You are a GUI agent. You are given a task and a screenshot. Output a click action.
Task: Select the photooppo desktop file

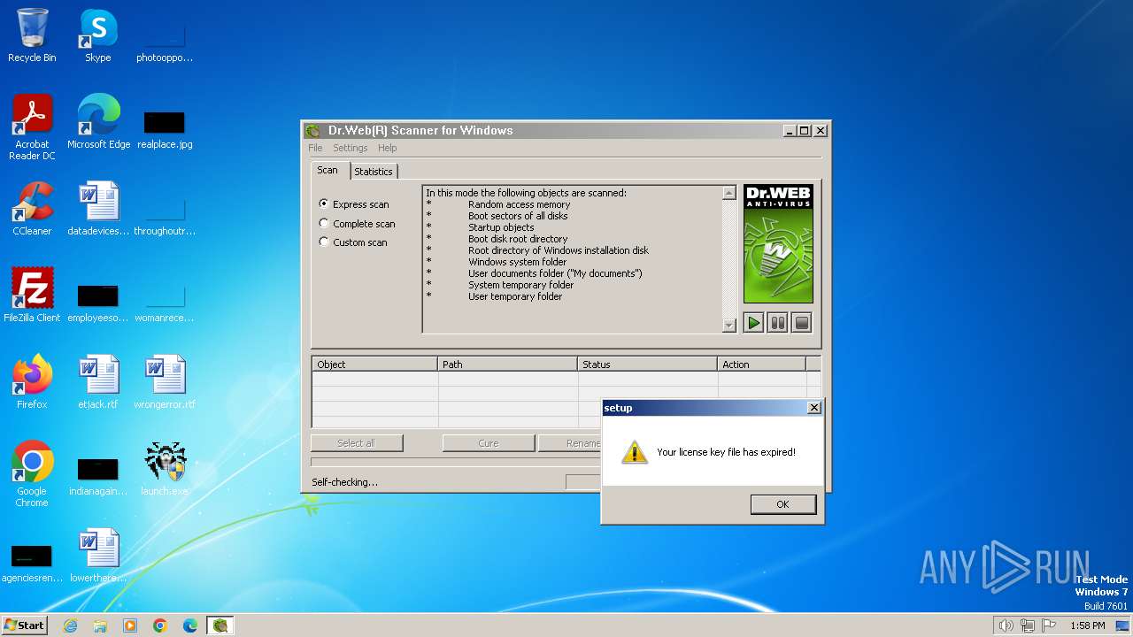coord(165,42)
